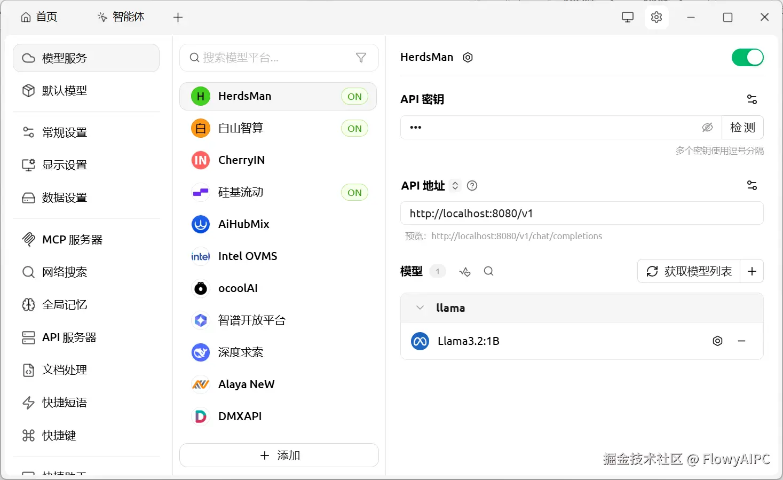Screen dimensions: 783x480
Task: Click settings gear in title bar
Action: [x=657, y=17]
